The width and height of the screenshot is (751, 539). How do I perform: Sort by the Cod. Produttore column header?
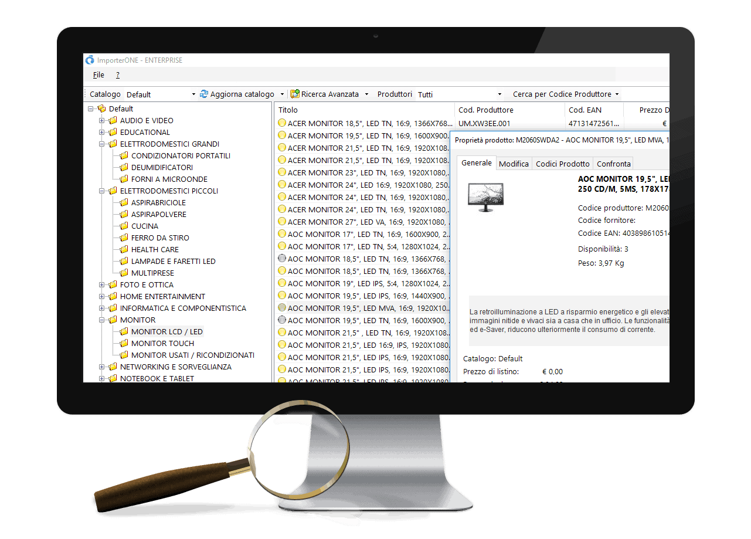510,110
